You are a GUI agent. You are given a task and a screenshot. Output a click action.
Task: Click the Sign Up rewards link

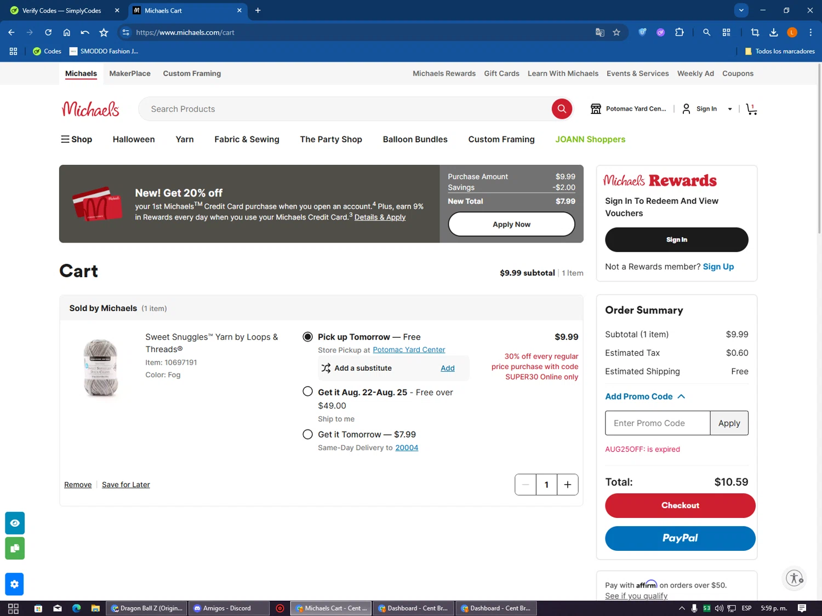click(x=718, y=267)
